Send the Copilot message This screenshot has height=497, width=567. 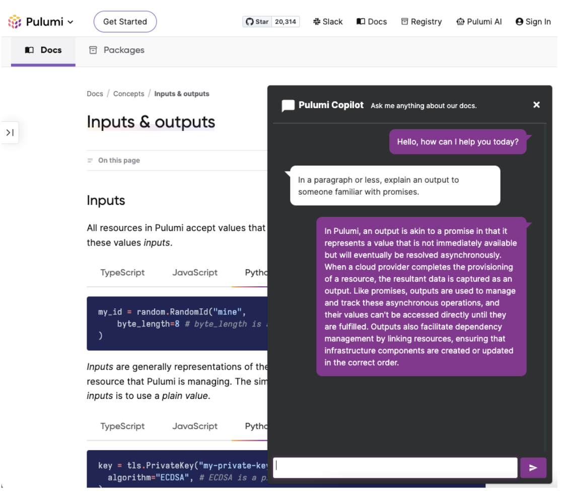coord(533,468)
